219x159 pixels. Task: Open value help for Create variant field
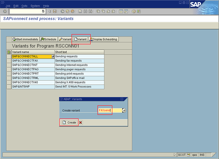point(124,111)
